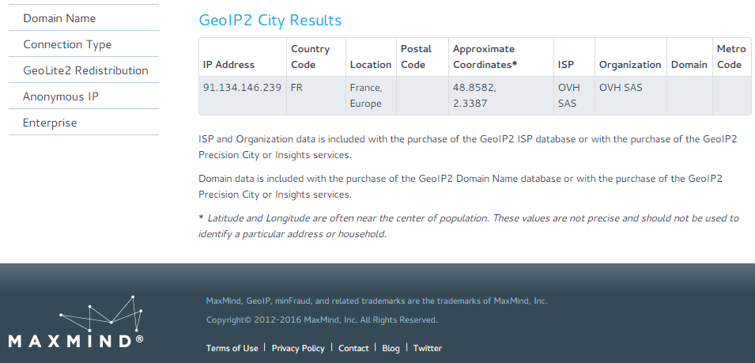Go to the Anonymous IP page
This screenshot has width=755, height=363.
pyautogui.click(x=83, y=96)
